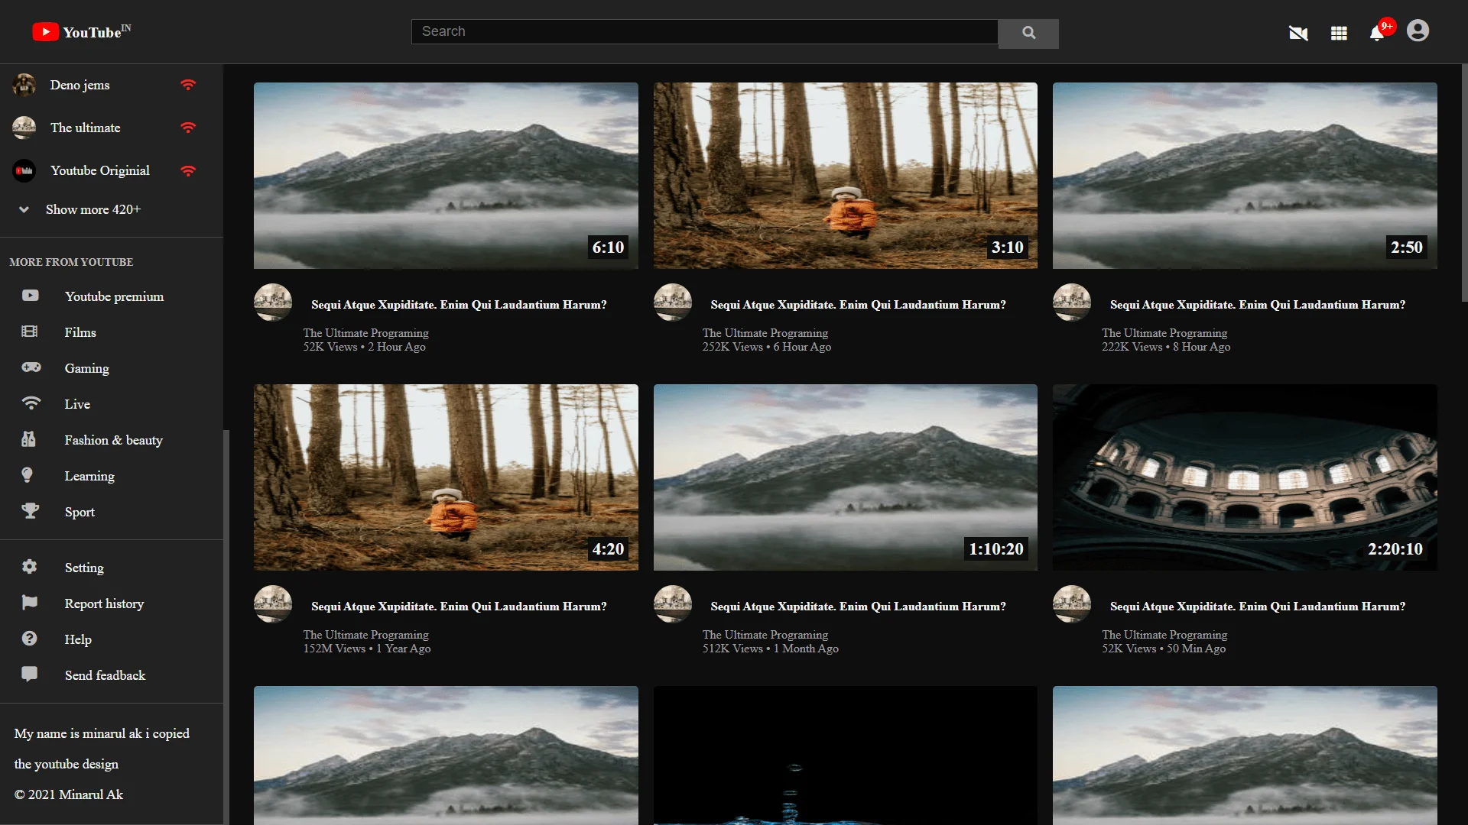
Task: Click the Gaming controller icon
Action: [31, 367]
